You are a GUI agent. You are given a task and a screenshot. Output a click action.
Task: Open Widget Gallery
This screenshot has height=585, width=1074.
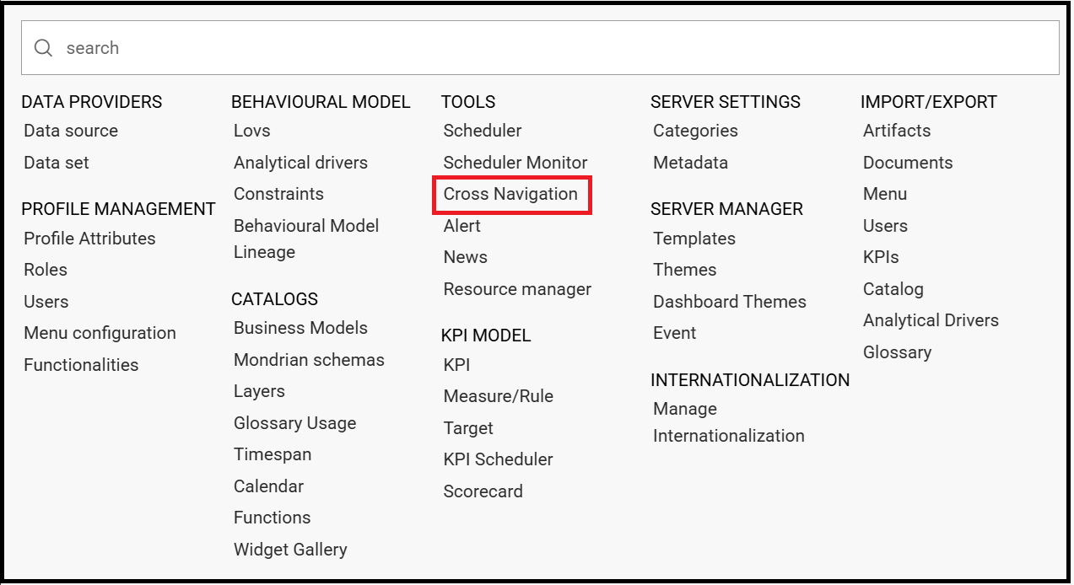tap(290, 550)
